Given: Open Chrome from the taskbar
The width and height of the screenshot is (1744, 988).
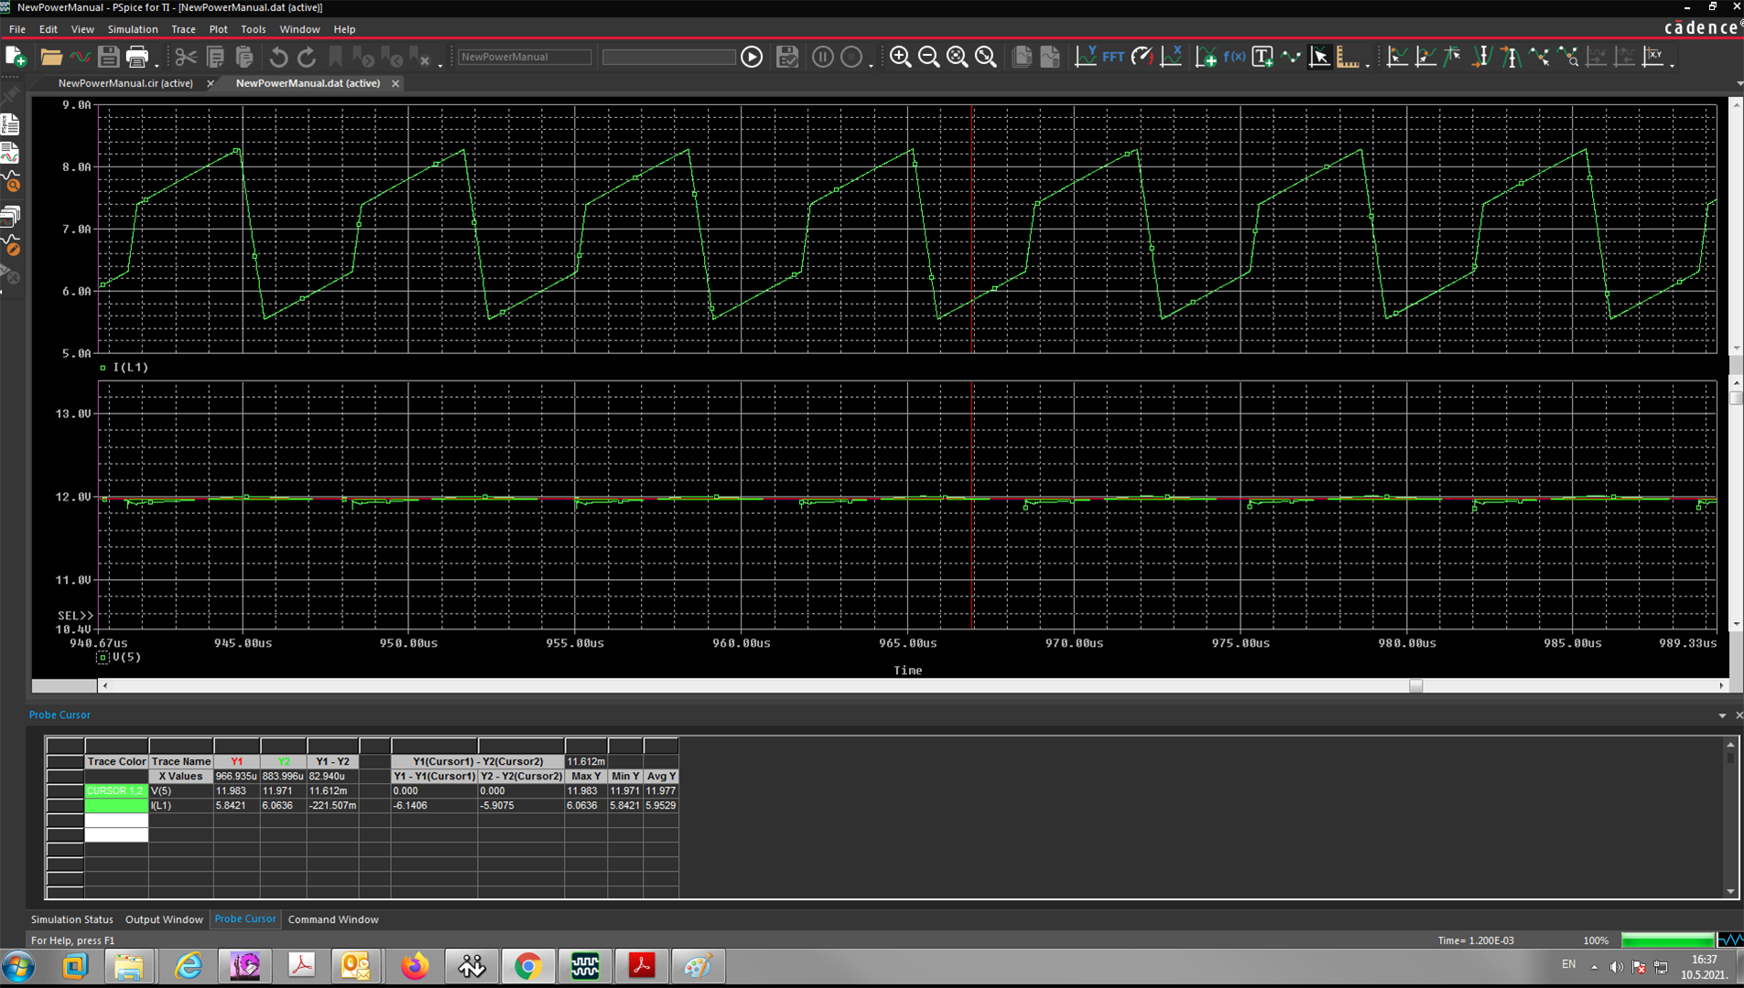Looking at the screenshot, I should [528, 966].
